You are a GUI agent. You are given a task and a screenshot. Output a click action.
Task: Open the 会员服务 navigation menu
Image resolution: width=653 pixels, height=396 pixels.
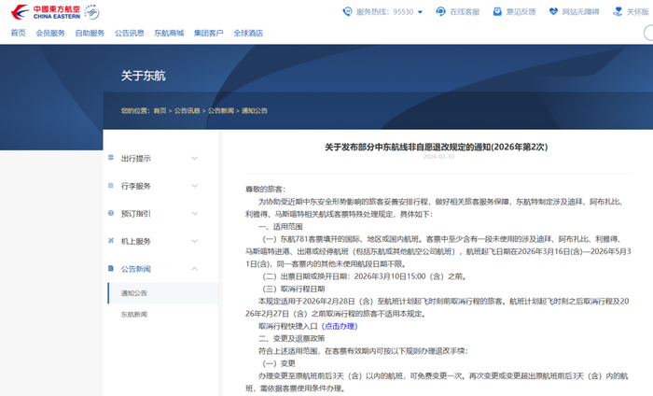(x=50, y=33)
